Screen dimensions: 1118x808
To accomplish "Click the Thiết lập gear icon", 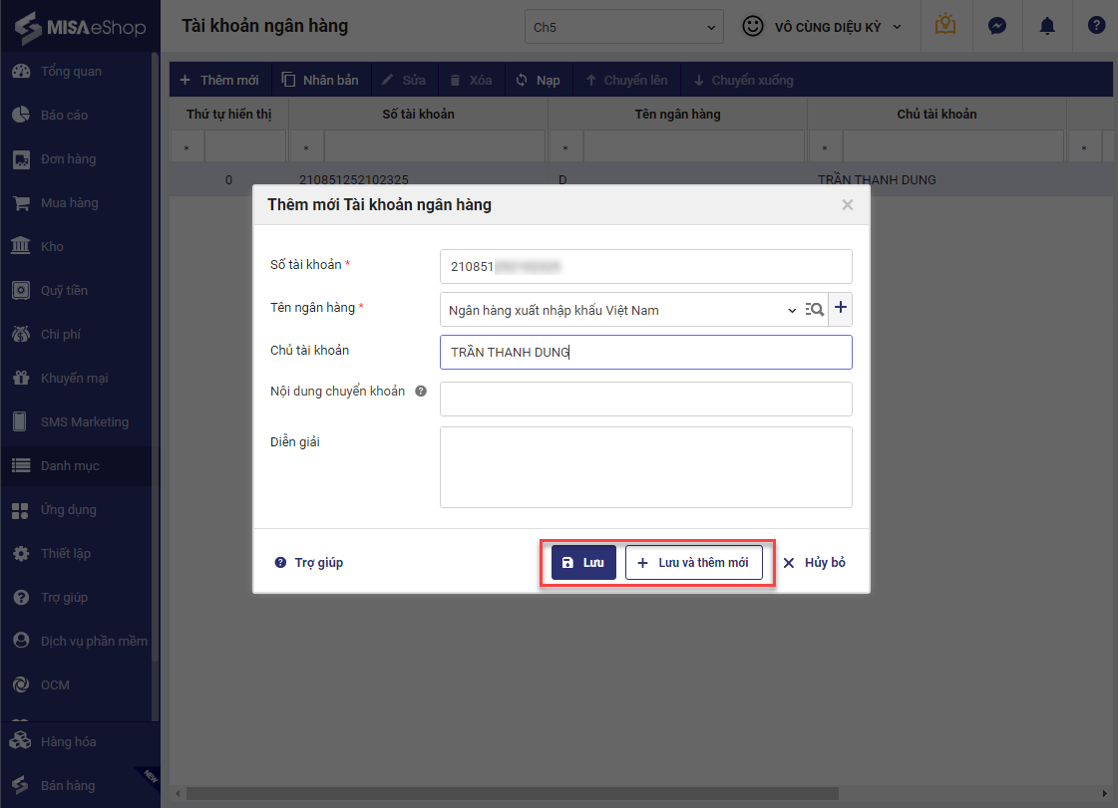I will click(x=21, y=554).
